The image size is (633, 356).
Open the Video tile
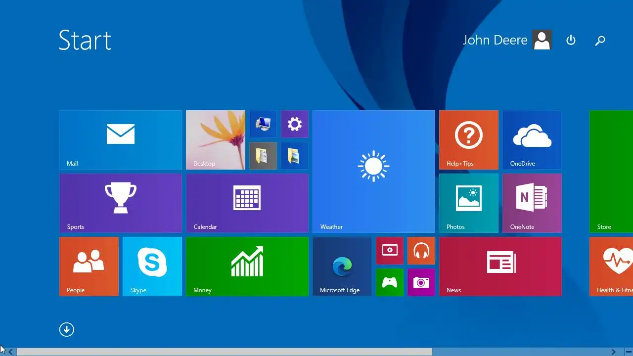390,251
